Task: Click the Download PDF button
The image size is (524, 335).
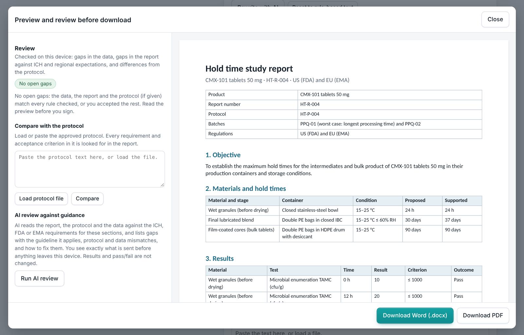Action: (483, 315)
